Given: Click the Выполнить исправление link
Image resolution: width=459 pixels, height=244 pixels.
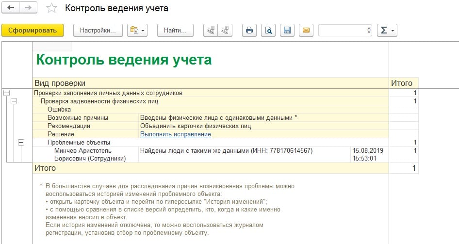Looking at the screenshot, I should tap(176, 134).
